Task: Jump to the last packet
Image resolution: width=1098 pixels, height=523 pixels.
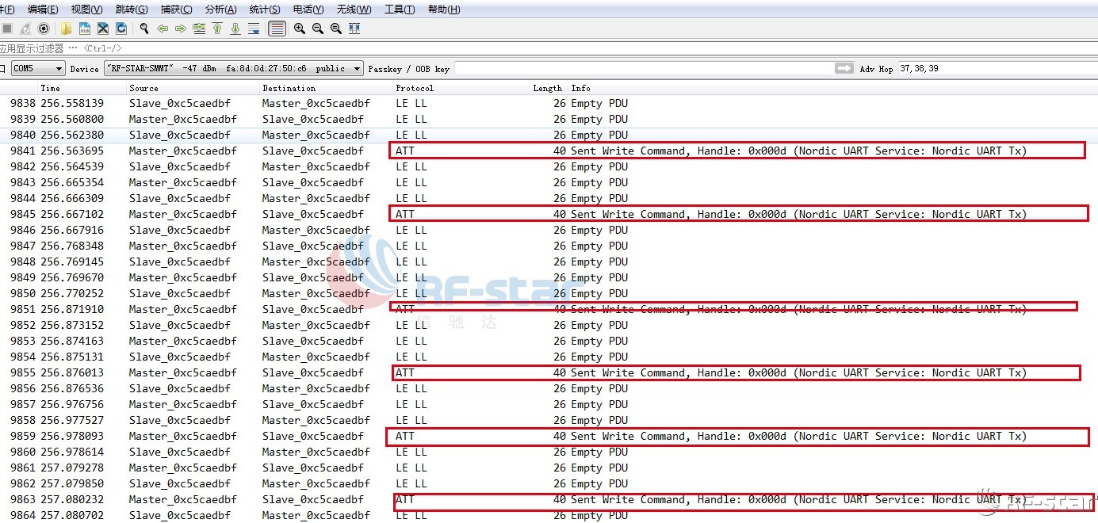Action: 235,29
